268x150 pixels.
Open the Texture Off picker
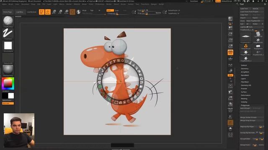coord(8,58)
